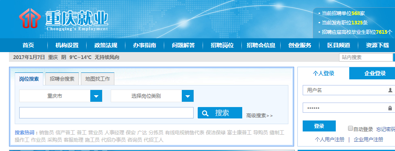
Task: Focus the job keyword search input
Action: [106, 113]
